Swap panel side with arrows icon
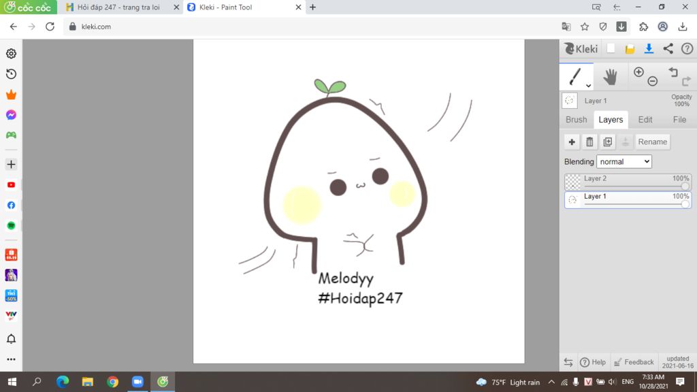Image resolution: width=697 pixels, height=392 pixels. [568, 362]
